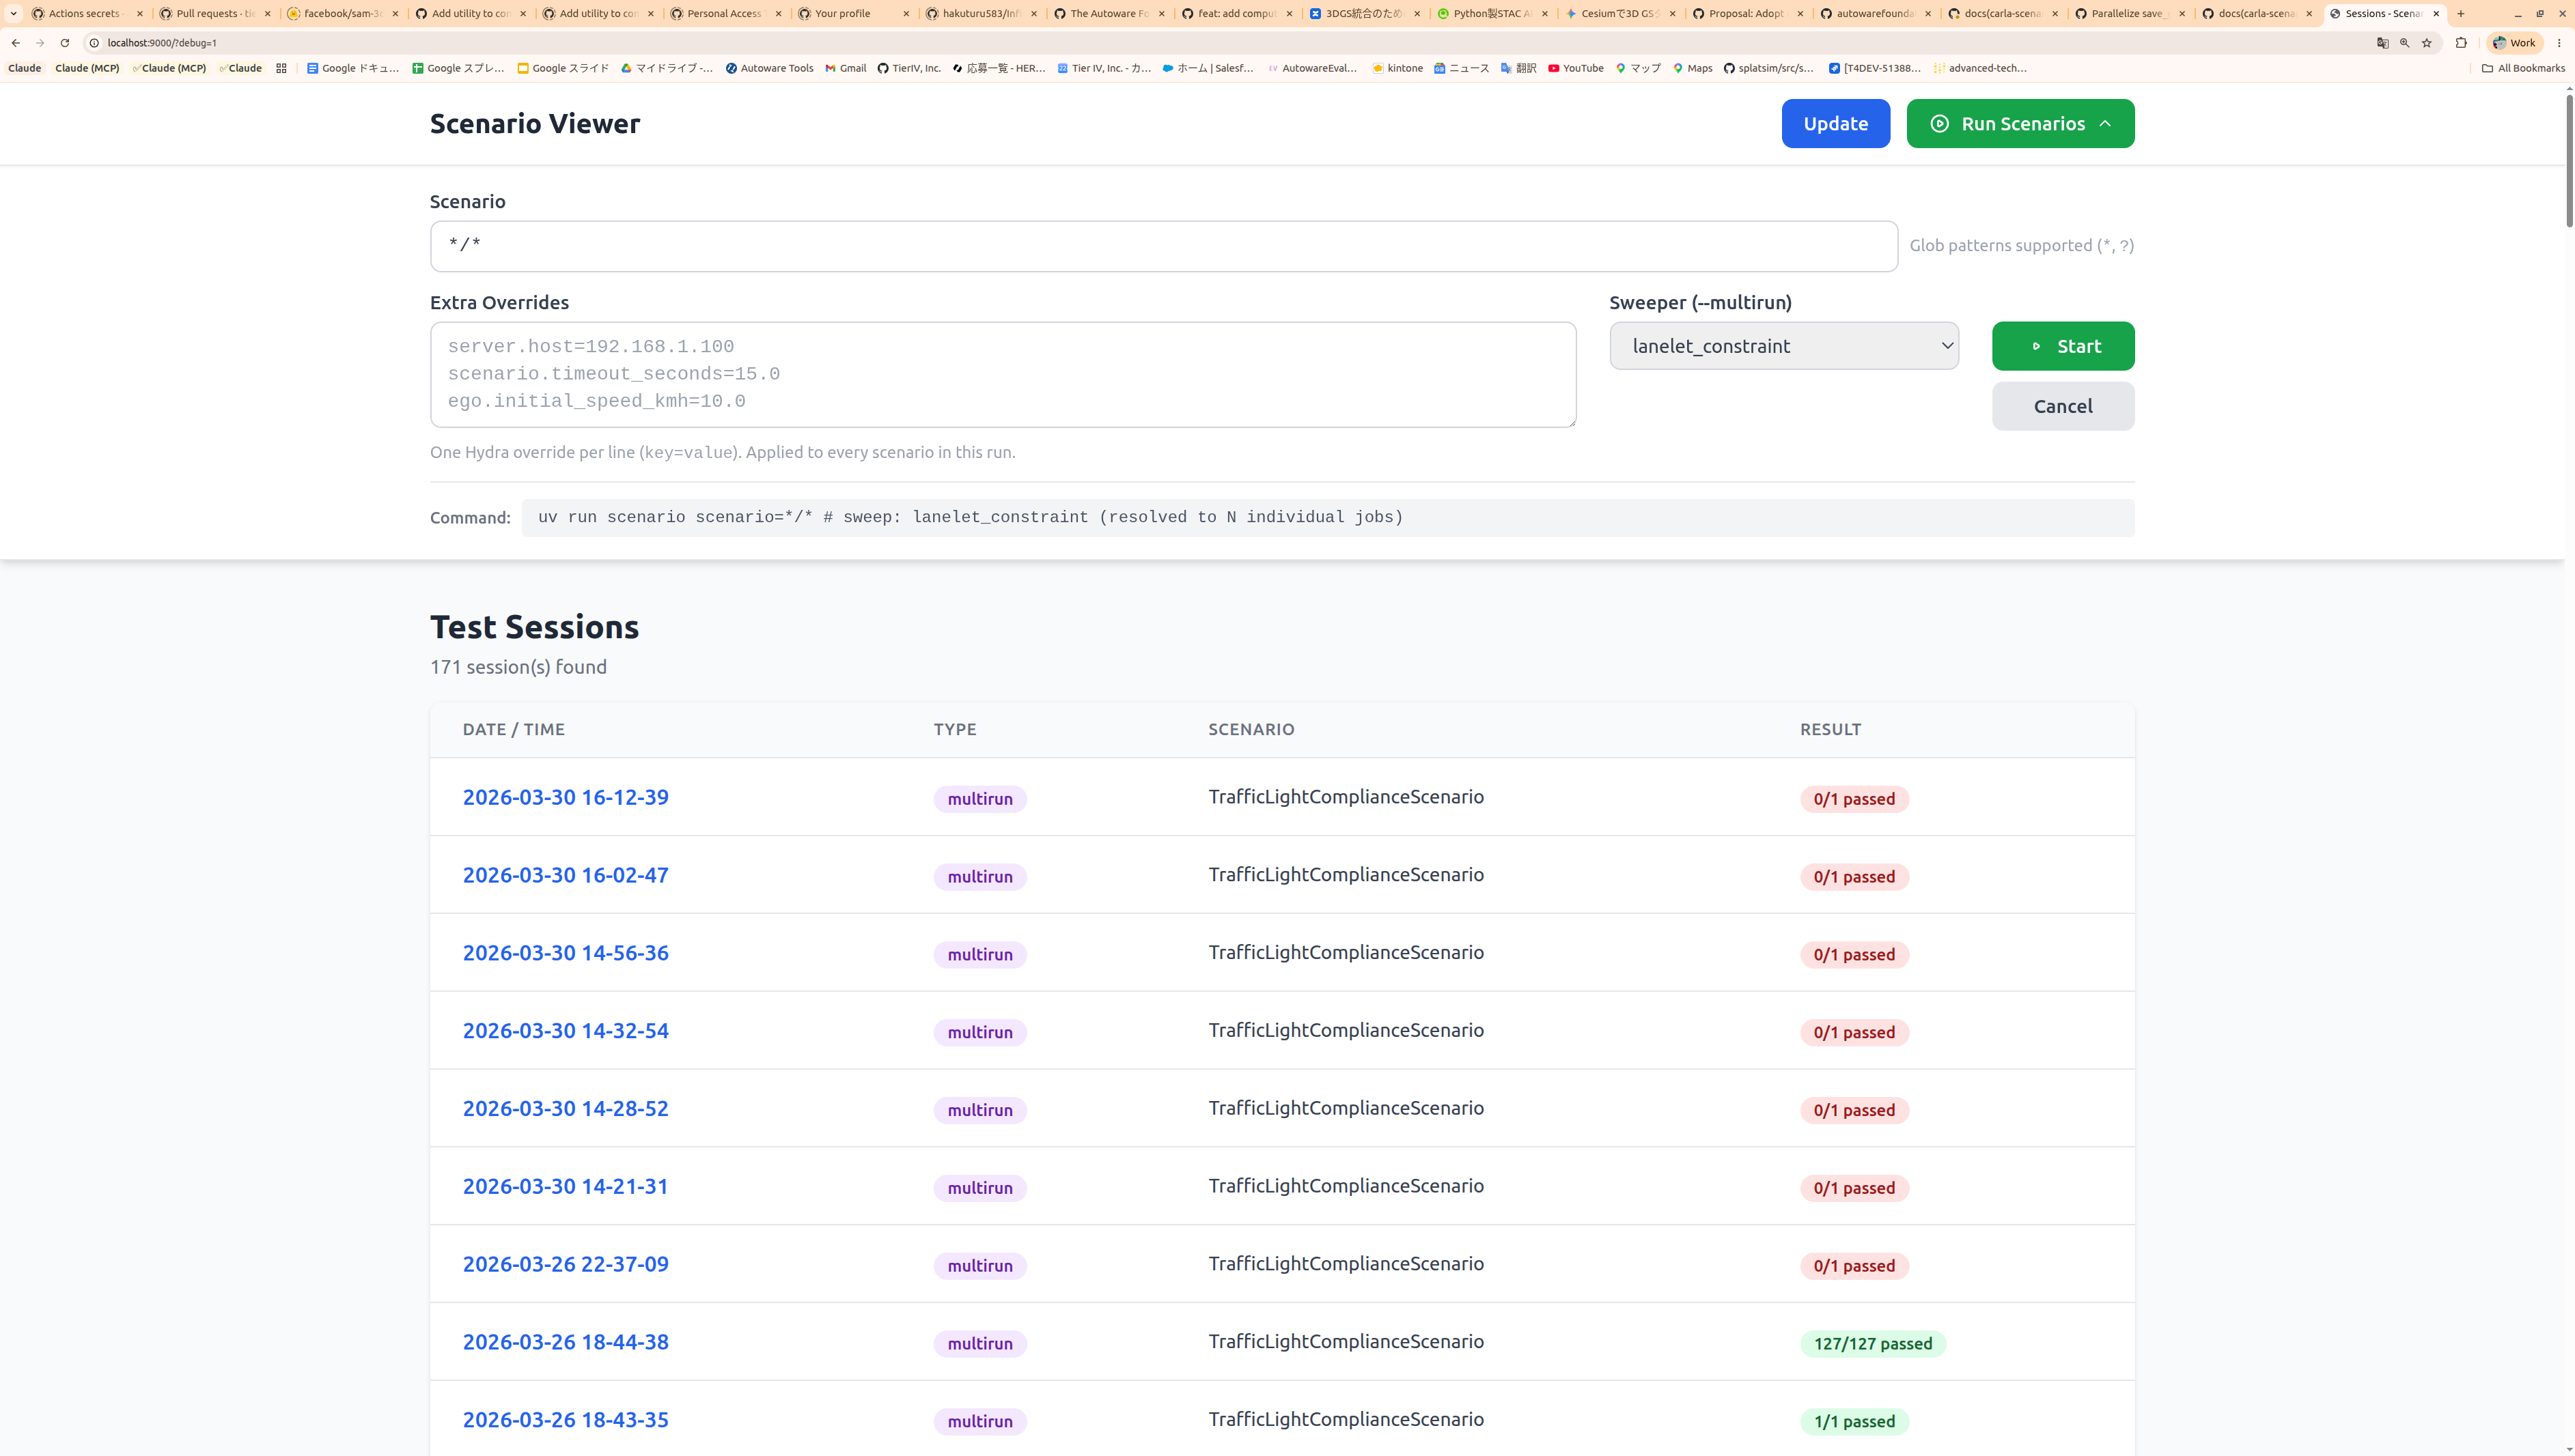Click the command line text starting uv run
2575x1456 pixels.
pyautogui.click(x=971, y=517)
